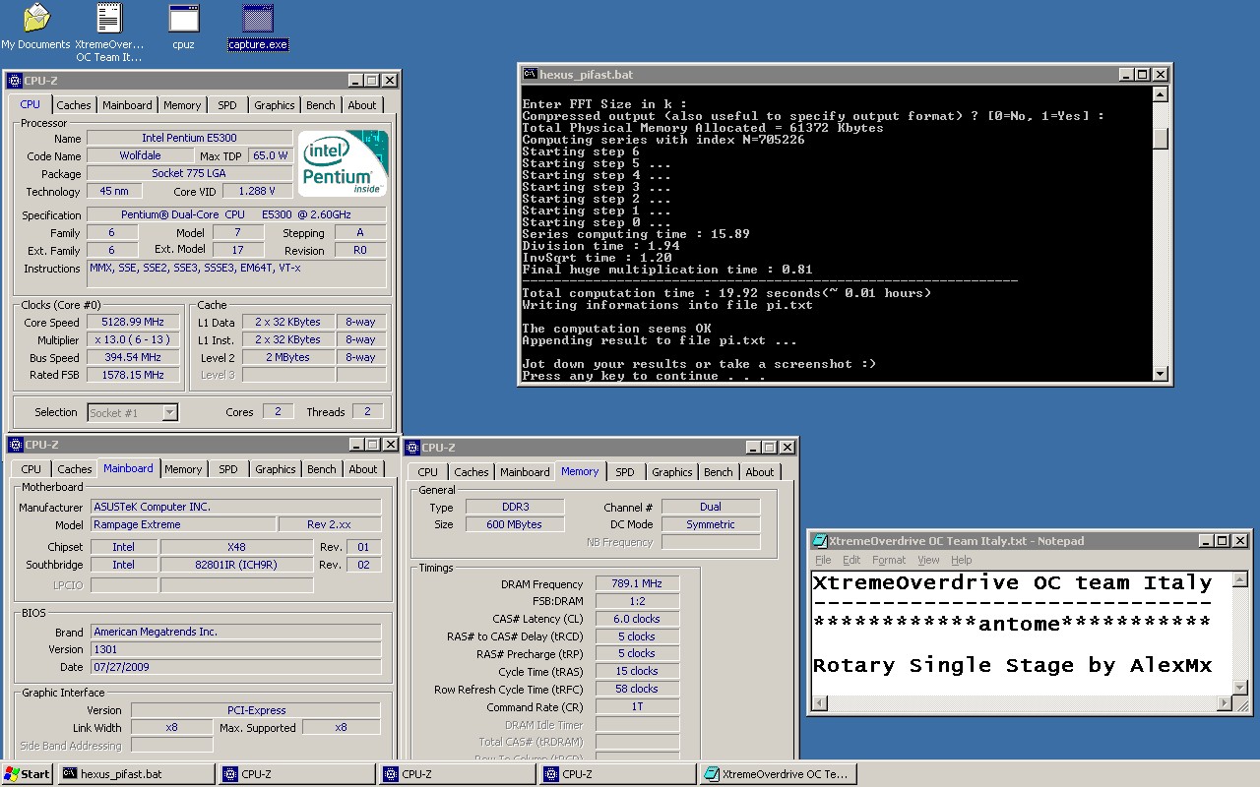
Task: Select Bench tab in Memory CPU-Z window
Action: (718, 472)
